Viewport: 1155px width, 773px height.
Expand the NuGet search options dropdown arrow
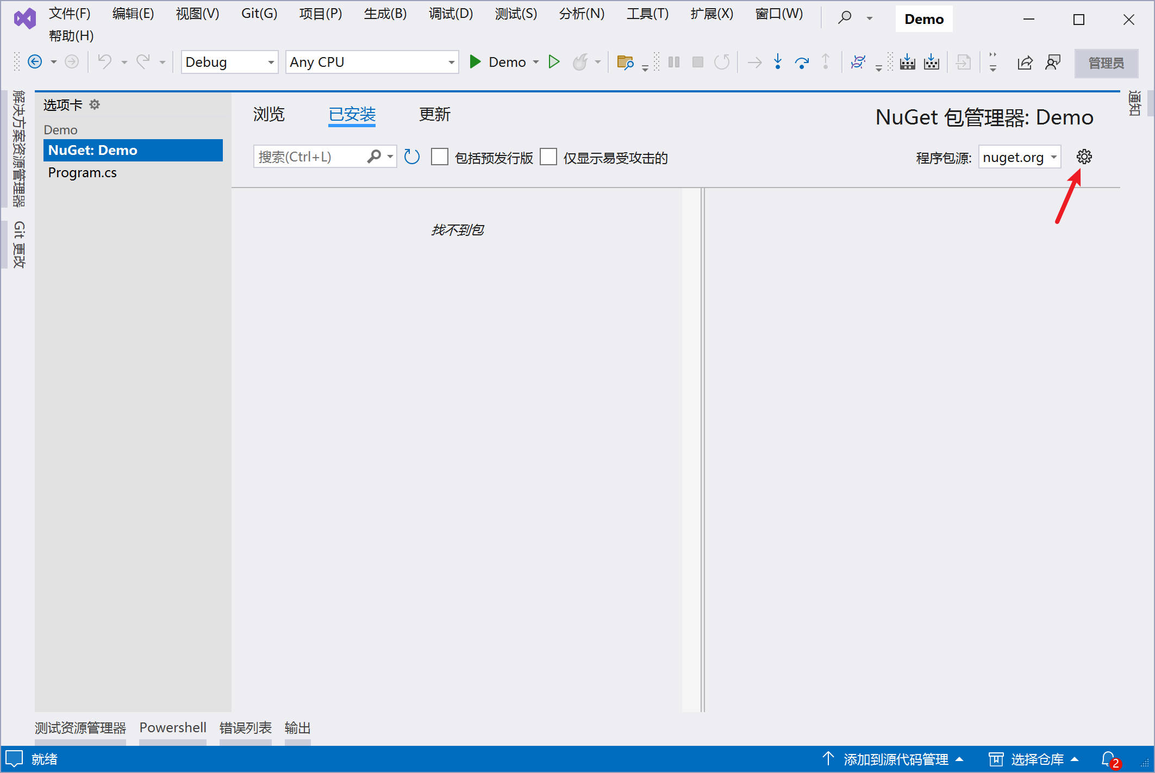[x=390, y=157]
